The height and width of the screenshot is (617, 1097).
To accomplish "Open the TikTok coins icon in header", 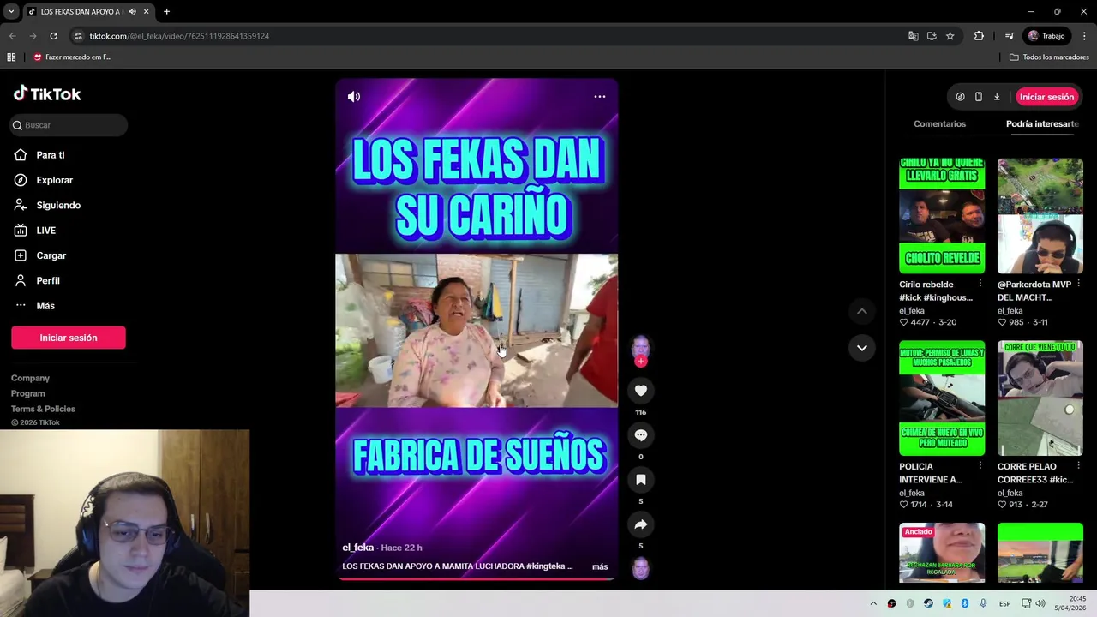I will [x=960, y=97].
